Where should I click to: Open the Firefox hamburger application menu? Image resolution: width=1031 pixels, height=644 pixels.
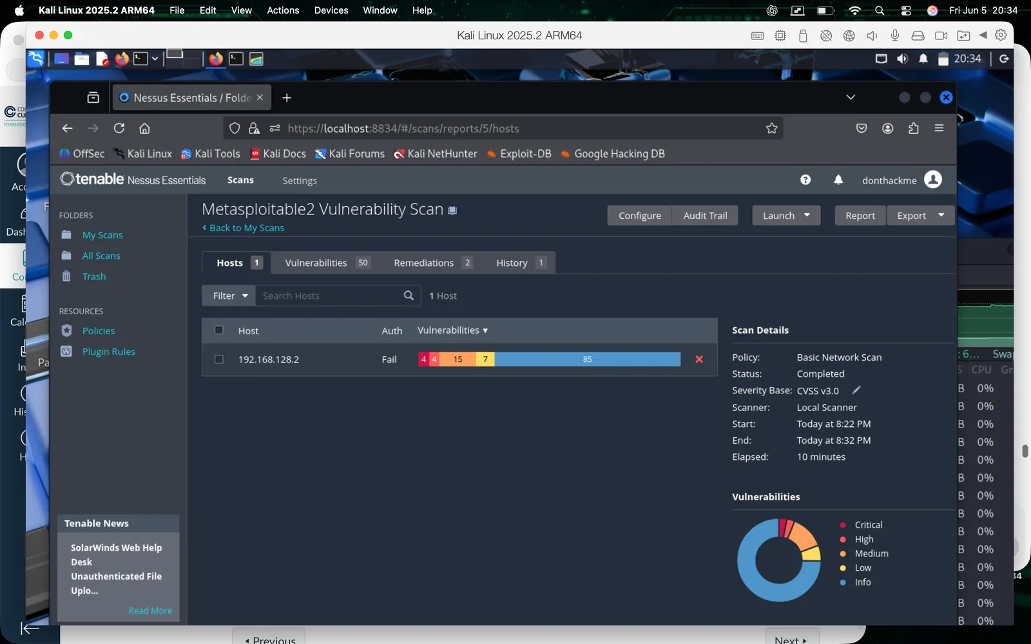pos(939,128)
